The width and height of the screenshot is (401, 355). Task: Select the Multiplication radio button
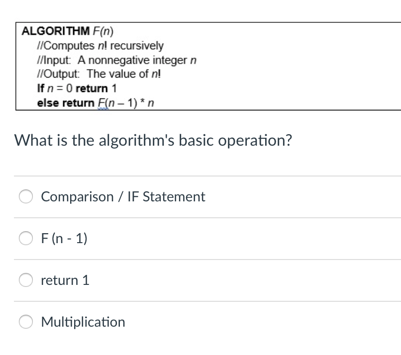(26, 322)
